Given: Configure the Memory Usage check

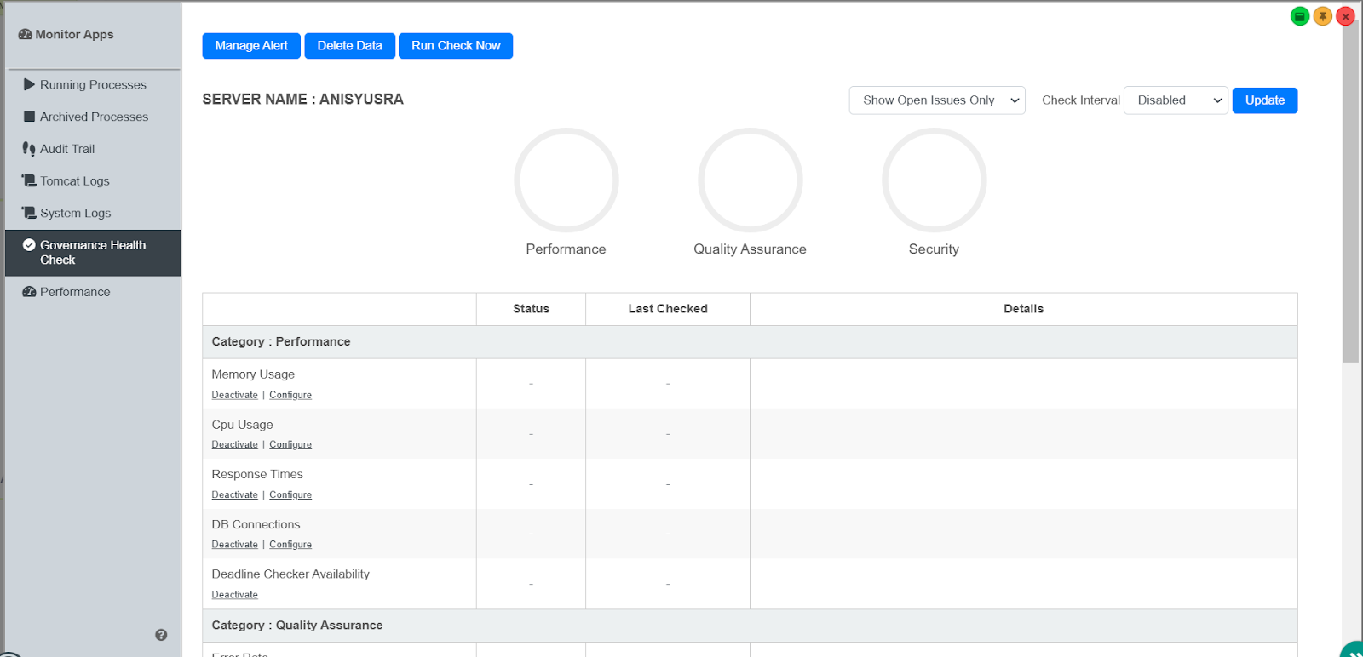Looking at the screenshot, I should pos(290,395).
